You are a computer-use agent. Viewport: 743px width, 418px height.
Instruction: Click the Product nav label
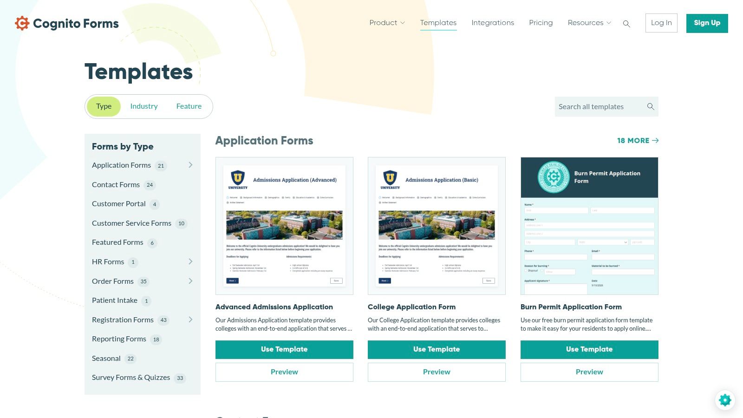pyautogui.click(x=383, y=23)
